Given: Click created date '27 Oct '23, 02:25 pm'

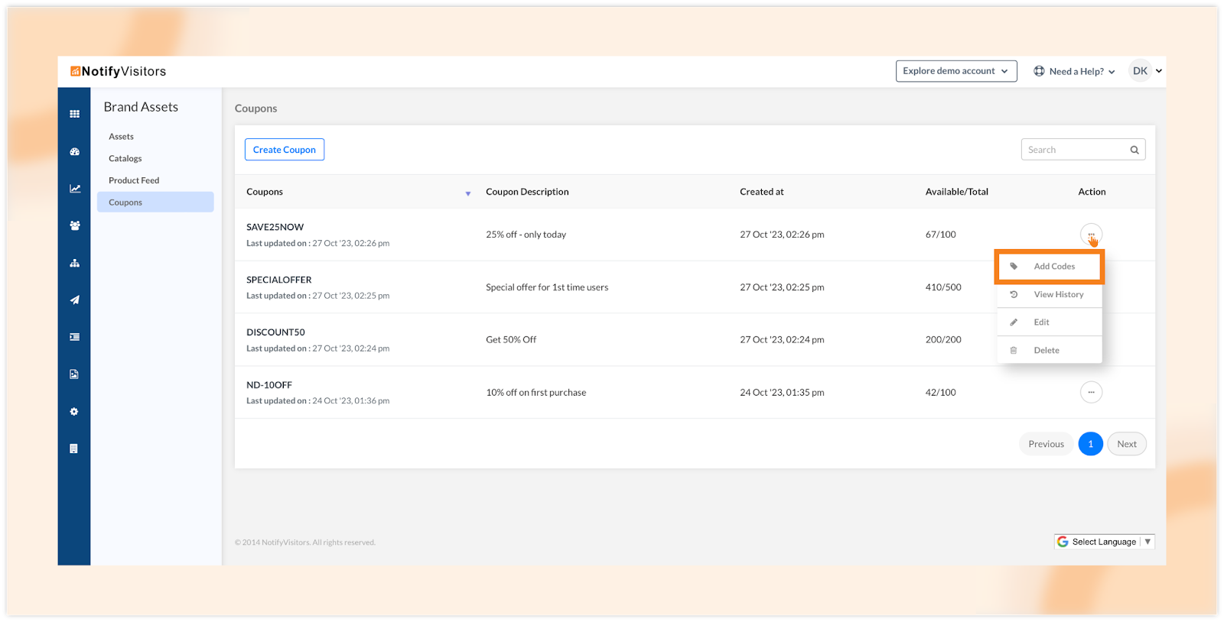Looking at the screenshot, I should pyautogui.click(x=782, y=287).
